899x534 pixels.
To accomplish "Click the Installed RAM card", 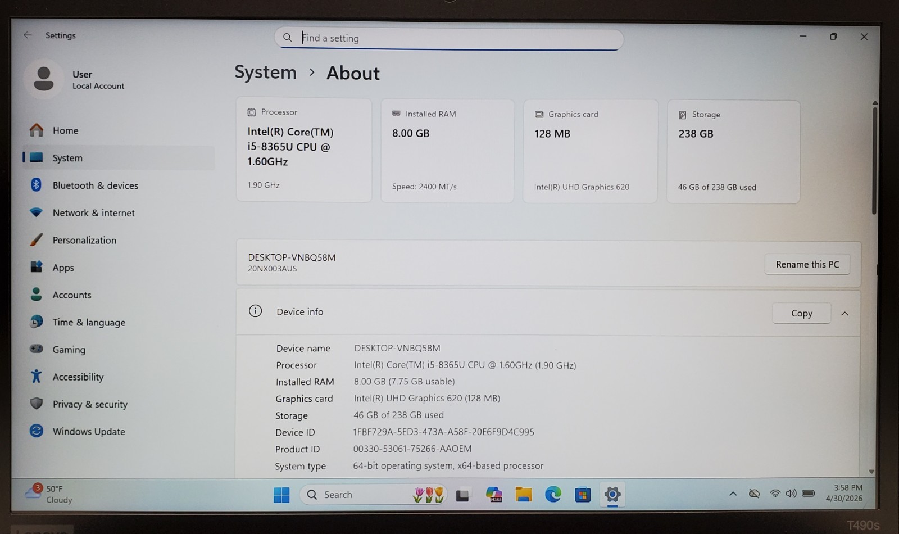I will pyautogui.click(x=447, y=151).
